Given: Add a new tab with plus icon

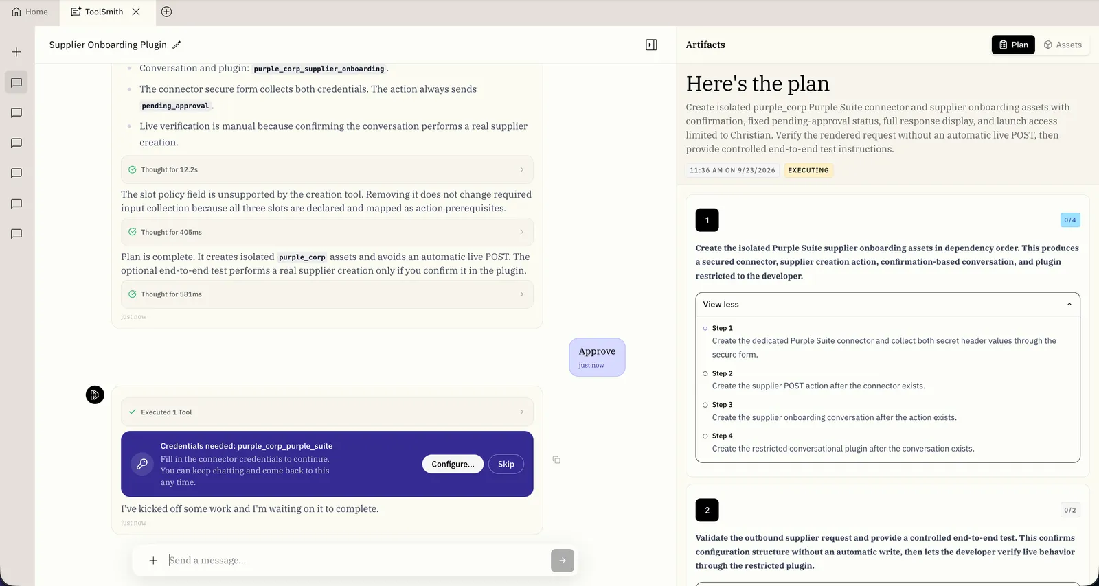Looking at the screenshot, I should (166, 12).
